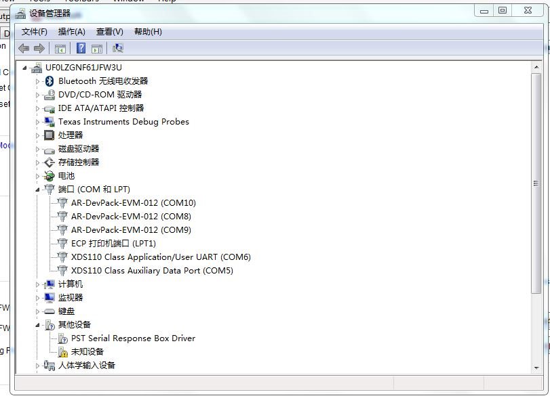Maximize the 设备管理器 window
Viewport: 550px width, 396px height.
click(503, 11)
